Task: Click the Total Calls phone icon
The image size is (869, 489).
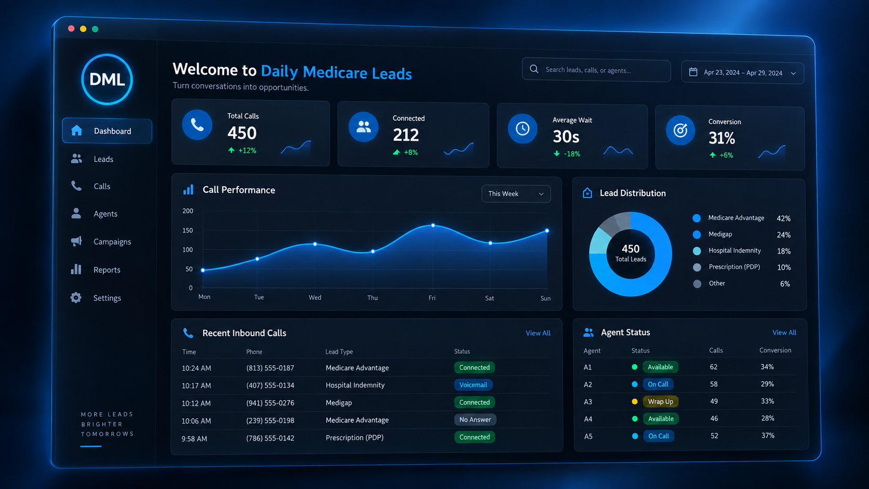Action: (x=197, y=125)
